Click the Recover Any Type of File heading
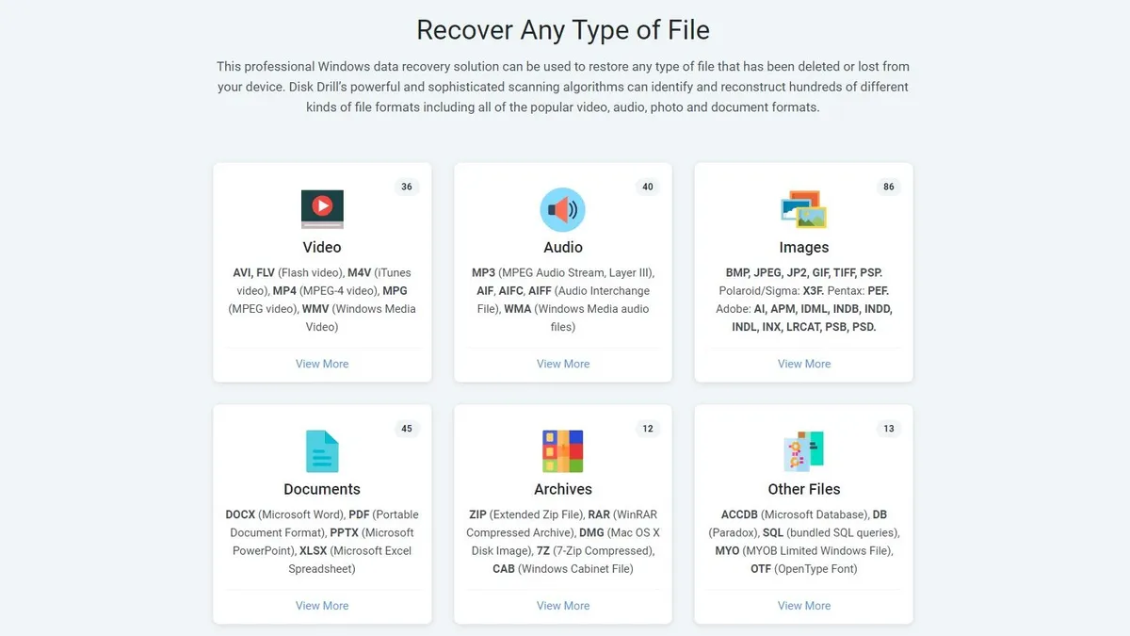Viewport: 1130px width, 636px height. [x=563, y=29]
